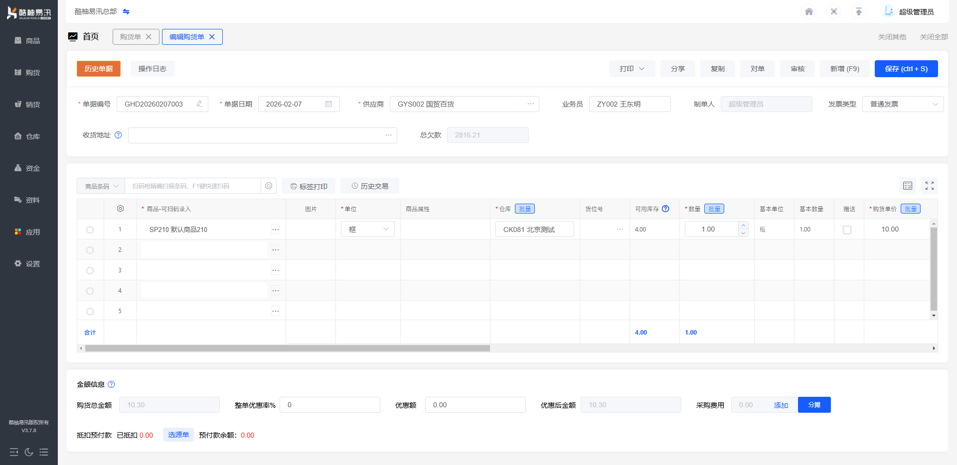957x465 pixels.
Task: Switch to the 购货单 tab
Action: pyautogui.click(x=131, y=37)
